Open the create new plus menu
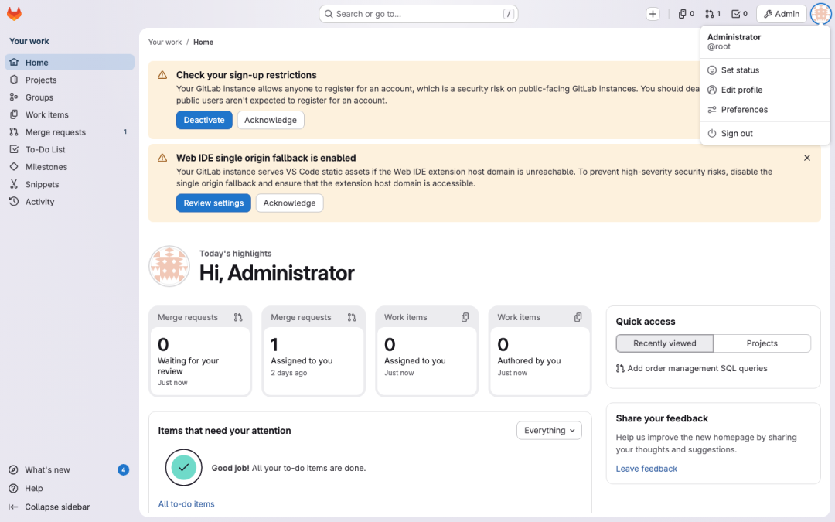The image size is (835, 522). pyautogui.click(x=653, y=14)
